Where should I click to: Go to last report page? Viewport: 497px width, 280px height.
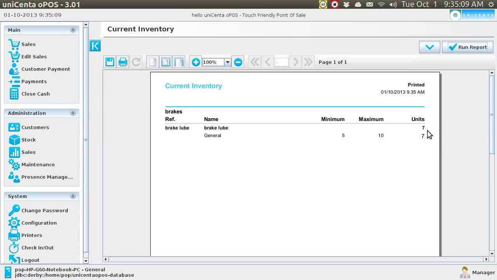click(x=308, y=62)
